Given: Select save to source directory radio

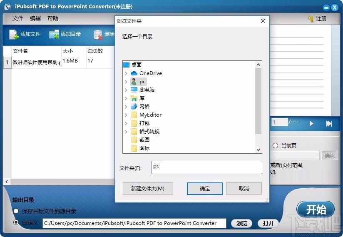Looking at the screenshot, I should coord(16,211).
